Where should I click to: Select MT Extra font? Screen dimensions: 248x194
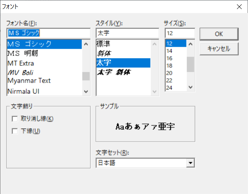pyautogui.click(x=45, y=63)
